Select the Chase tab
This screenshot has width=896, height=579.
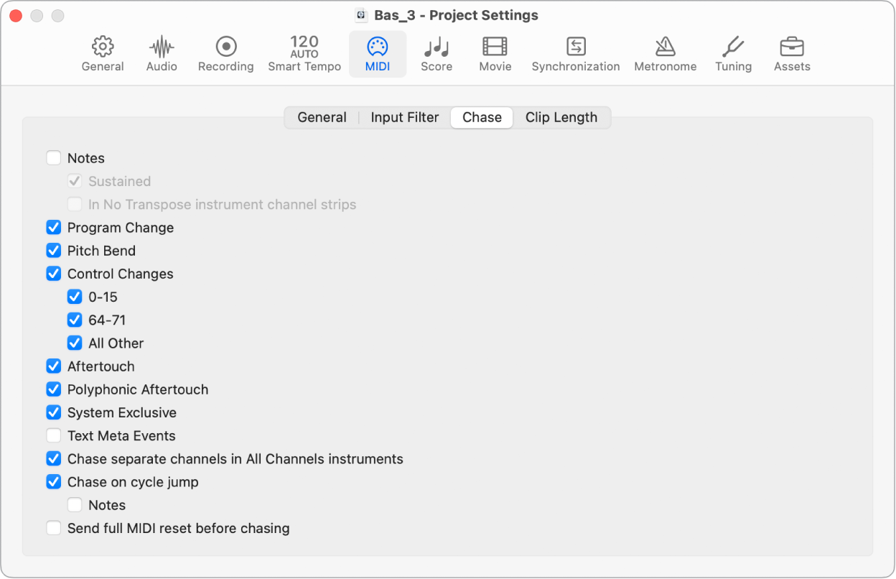tap(481, 117)
